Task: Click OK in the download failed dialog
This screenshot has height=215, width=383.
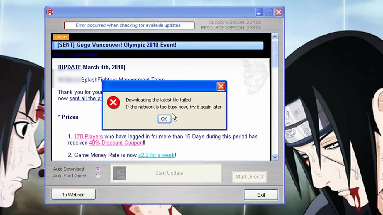Action: coord(164,119)
